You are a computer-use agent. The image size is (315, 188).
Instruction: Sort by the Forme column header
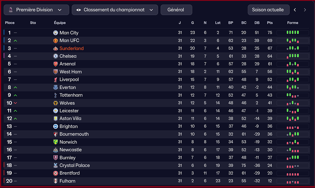[292, 23]
